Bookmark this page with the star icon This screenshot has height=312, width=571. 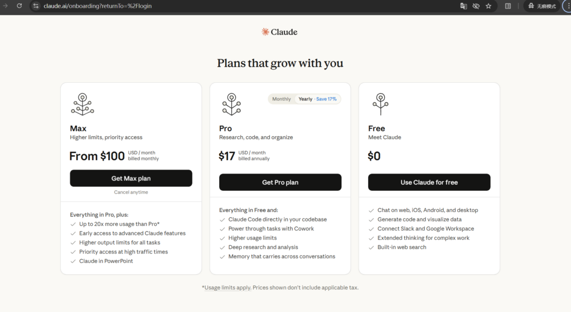[x=488, y=6]
